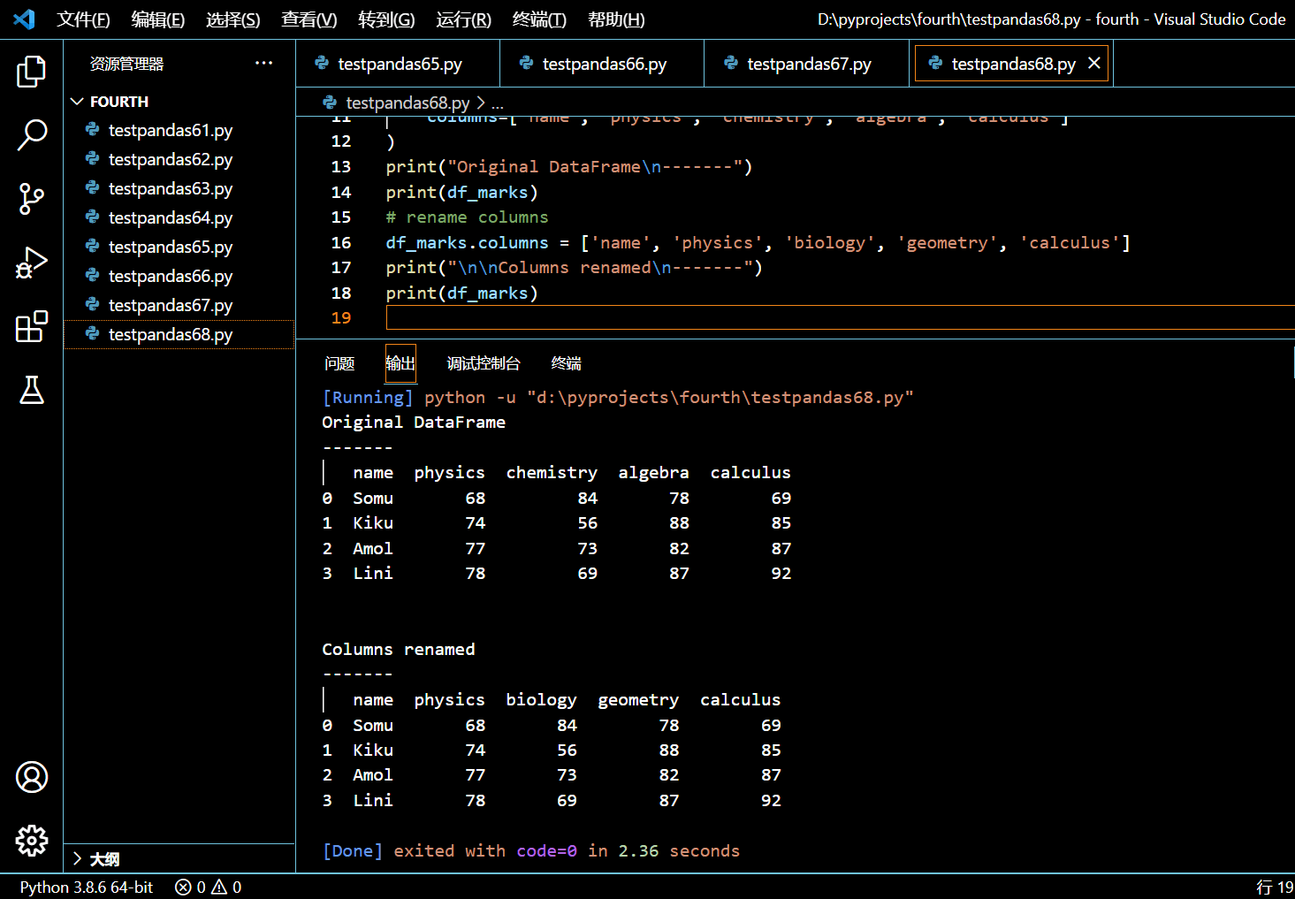Open testpandas63.py in explorer
This screenshot has width=1295, height=899.
[x=179, y=188]
